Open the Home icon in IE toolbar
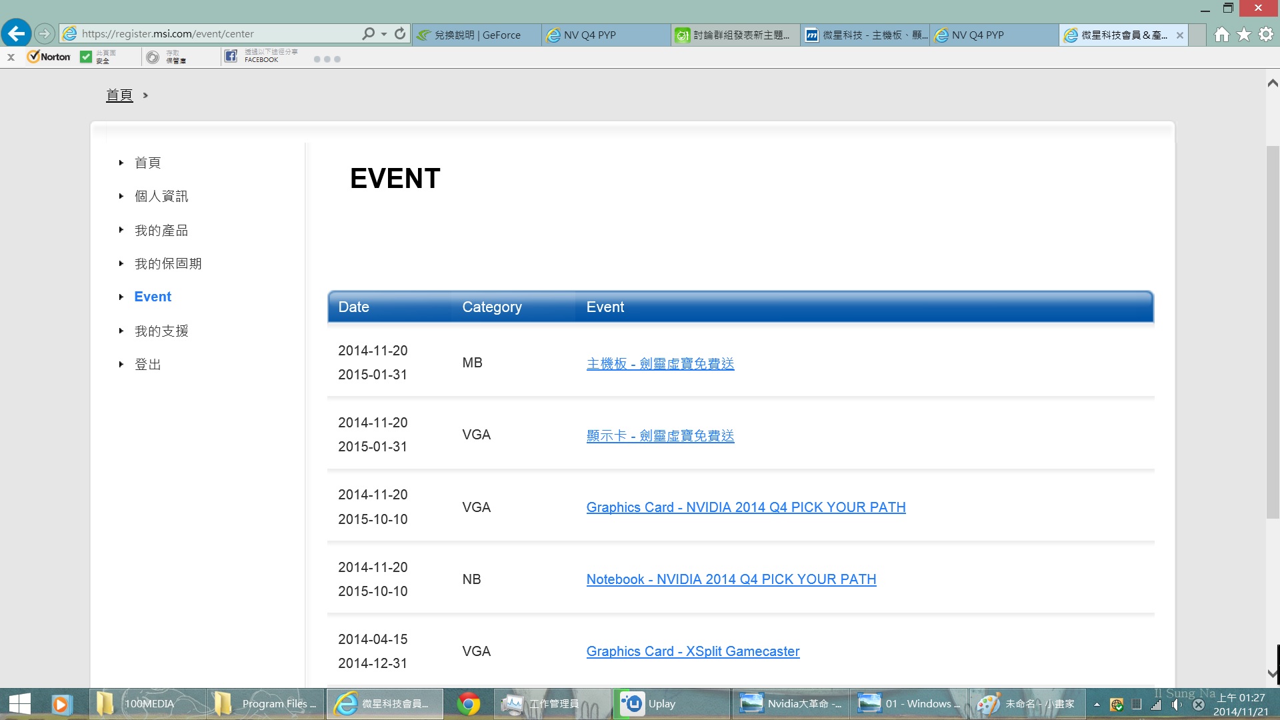1280x720 pixels. tap(1221, 34)
